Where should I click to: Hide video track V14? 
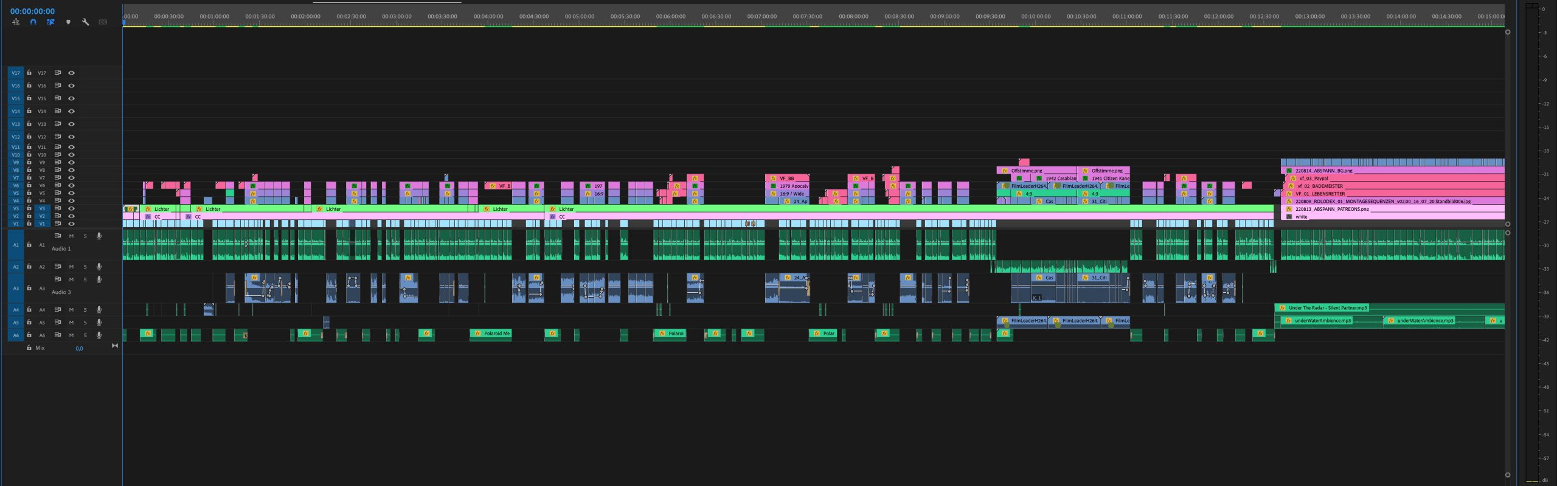(x=71, y=111)
